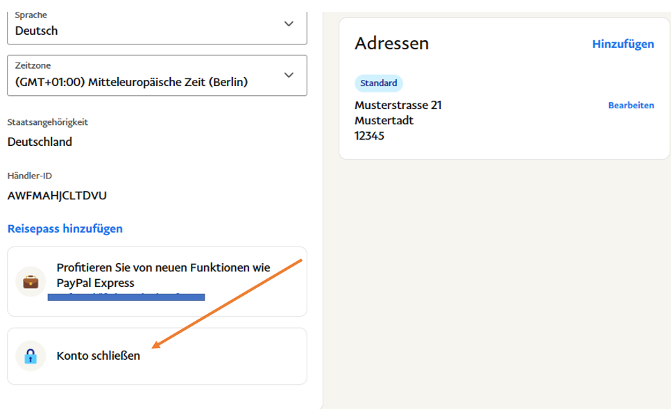The image size is (671, 409).
Task: Click the Standard address badge
Action: coord(378,83)
